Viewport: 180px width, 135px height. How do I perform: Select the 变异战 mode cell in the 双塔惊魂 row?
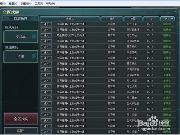pos(112,52)
